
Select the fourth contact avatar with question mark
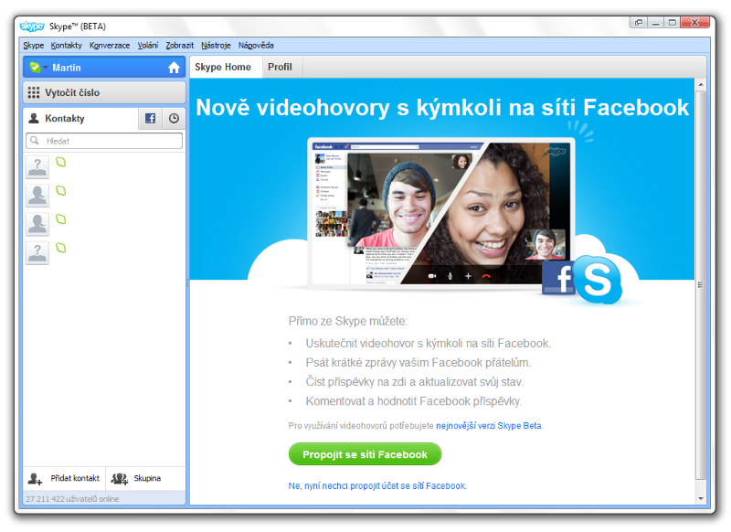[x=37, y=252]
